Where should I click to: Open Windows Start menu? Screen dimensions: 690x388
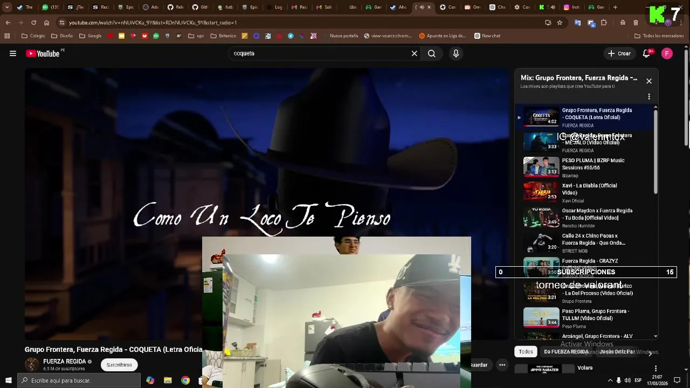pos(8,380)
